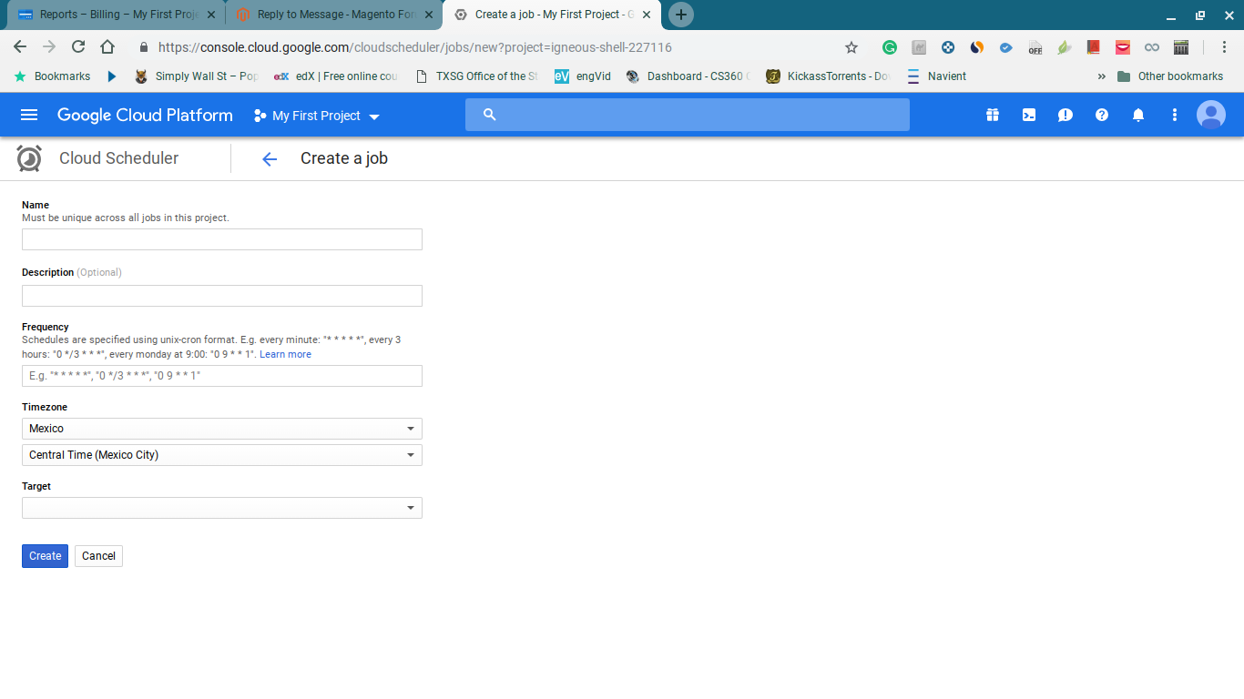Click the gift free trial icon
Image resolution: width=1244 pixels, height=699 pixels.
(993, 115)
